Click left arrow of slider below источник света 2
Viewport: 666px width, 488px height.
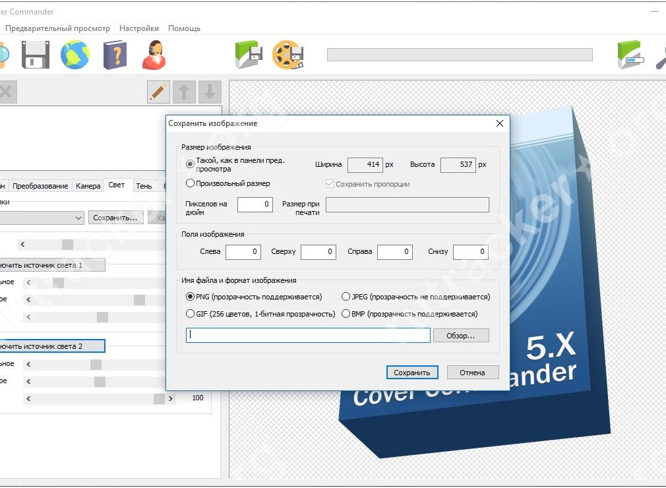coord(28,364)
